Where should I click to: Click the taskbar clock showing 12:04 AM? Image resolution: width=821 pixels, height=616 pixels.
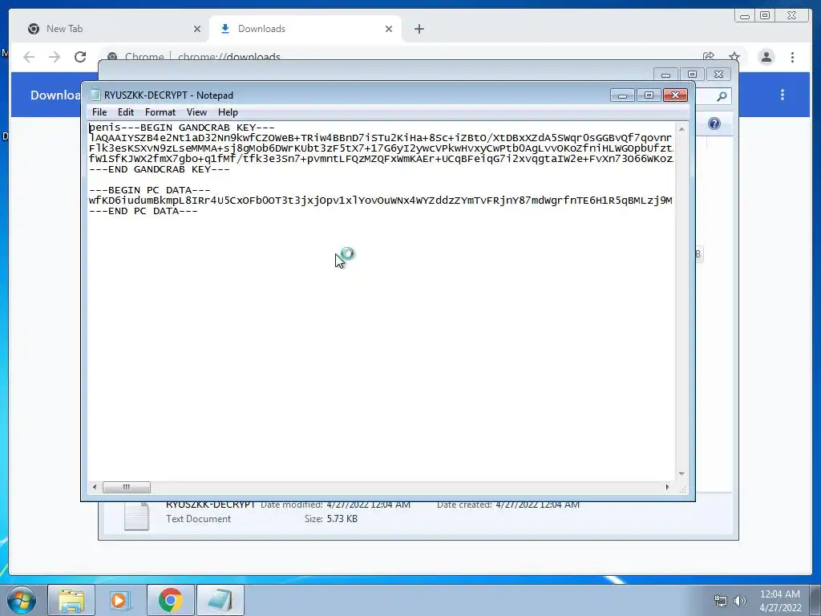point(780,601)
